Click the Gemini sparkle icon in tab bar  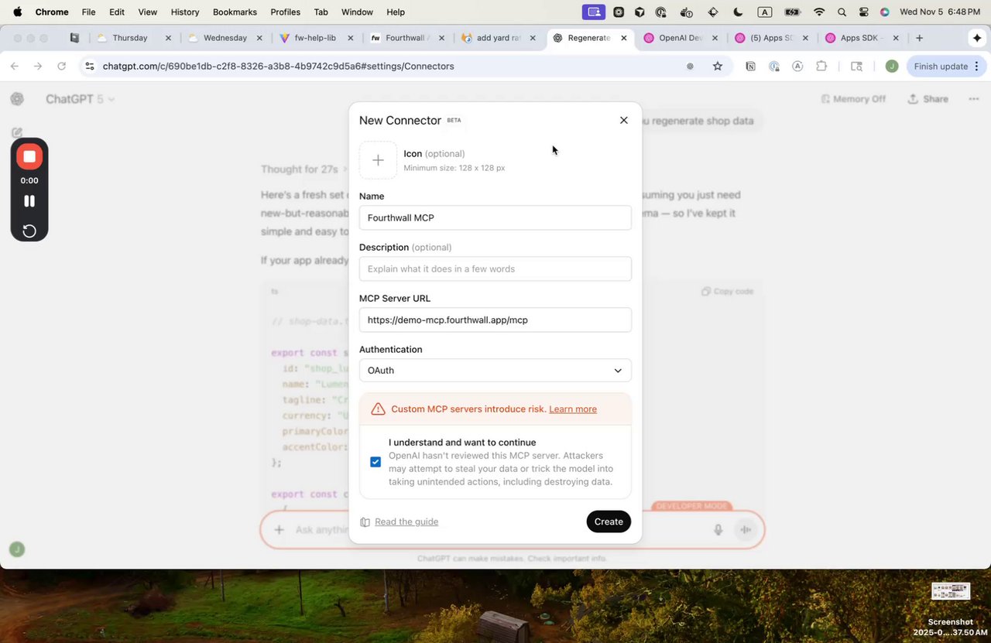[x=977, y=37]
